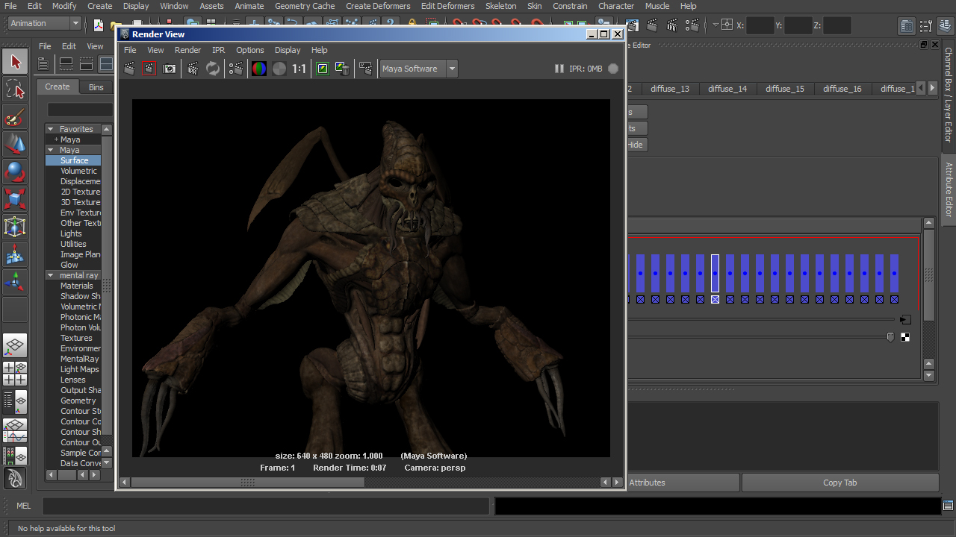Click the Display RGB Channels icon

259,69
